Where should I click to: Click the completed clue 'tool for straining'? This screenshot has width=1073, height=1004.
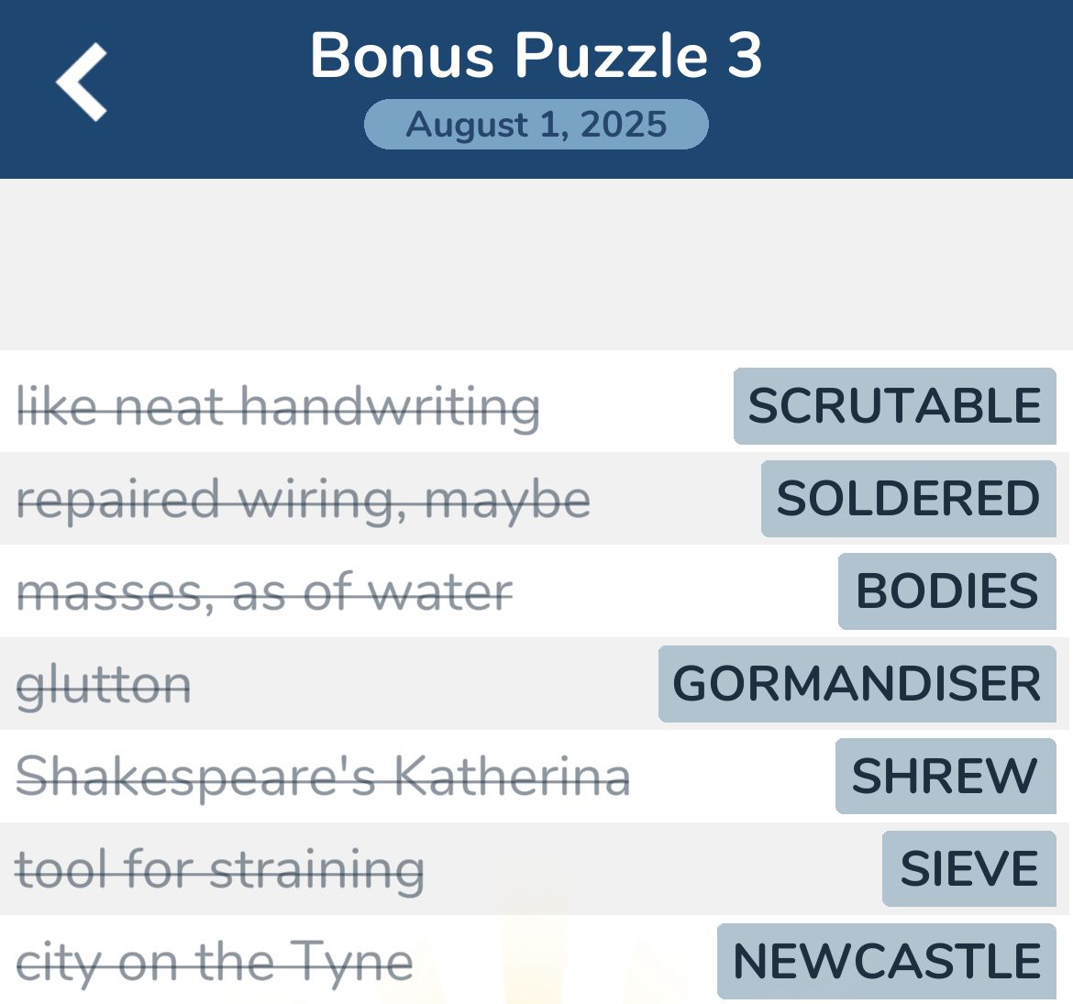(x=221, y=868)
